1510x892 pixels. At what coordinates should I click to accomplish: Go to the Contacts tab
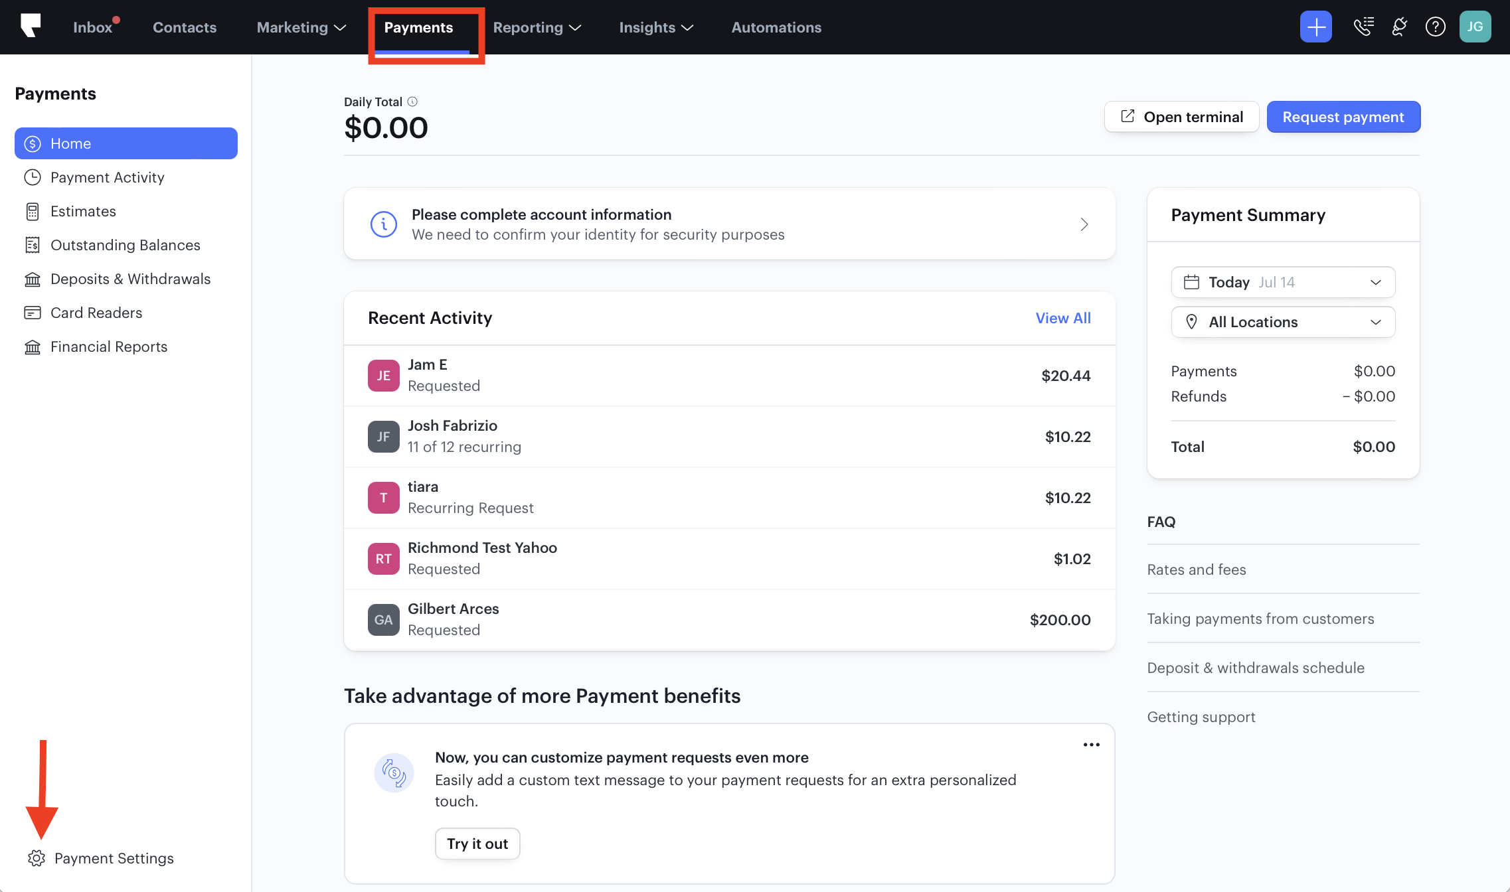tap(185, 27)
